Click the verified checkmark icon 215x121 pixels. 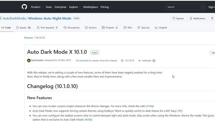pos(154,61)
